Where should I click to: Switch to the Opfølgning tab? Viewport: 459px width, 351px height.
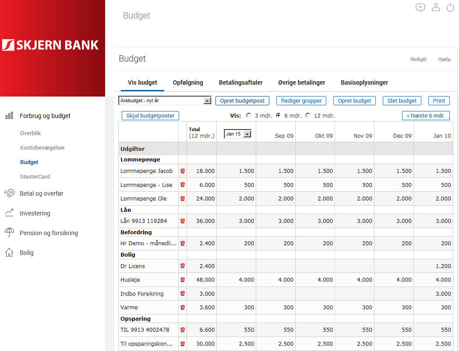pos(188,82)
